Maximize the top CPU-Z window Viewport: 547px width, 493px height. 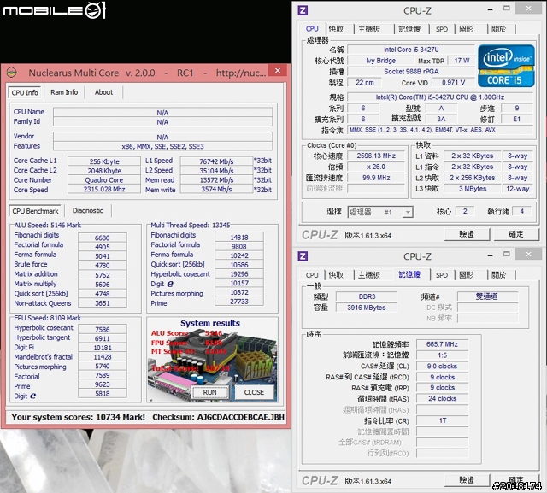(507, 9)
